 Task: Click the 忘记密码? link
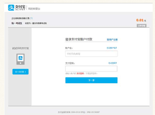pos(113,63)
